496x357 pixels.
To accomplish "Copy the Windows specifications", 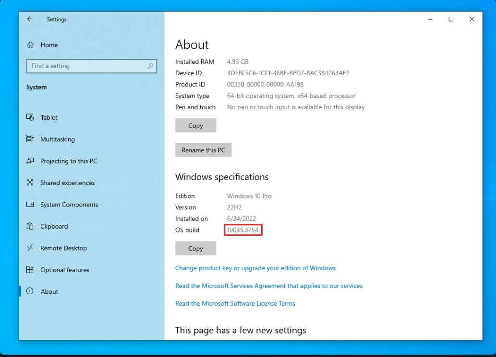I will click(x=195, y=248).
